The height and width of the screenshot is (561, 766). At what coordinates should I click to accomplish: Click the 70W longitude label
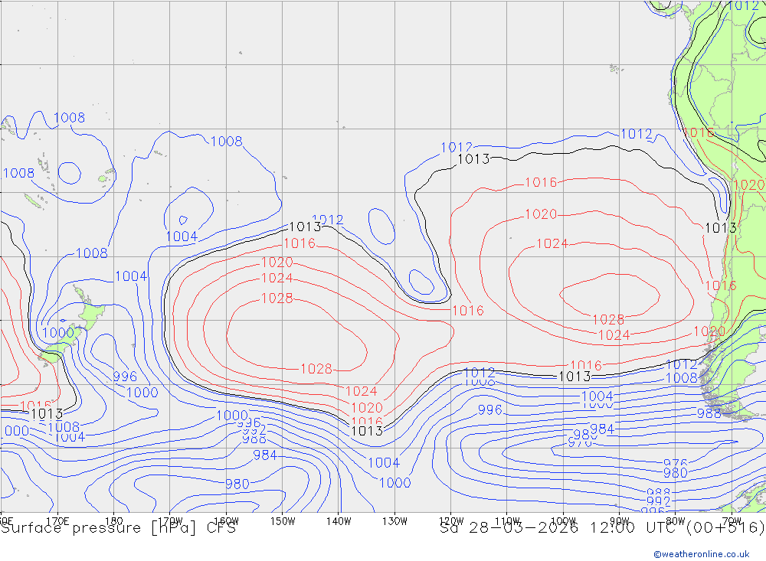click(732, 521)
